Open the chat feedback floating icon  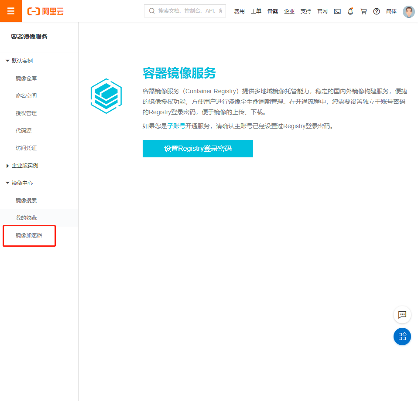(x=402, y=314)
